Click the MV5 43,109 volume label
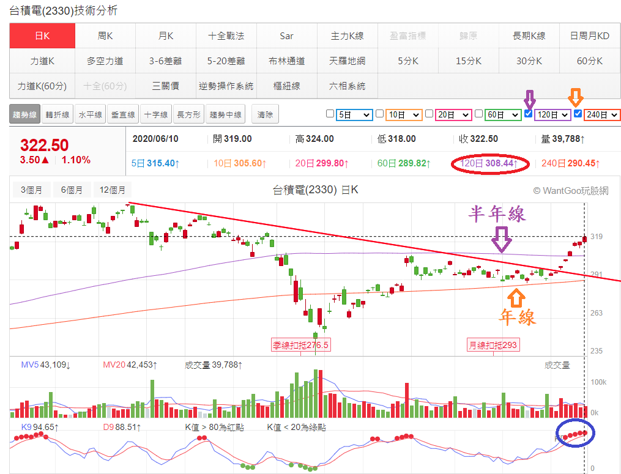 [46, 365]
